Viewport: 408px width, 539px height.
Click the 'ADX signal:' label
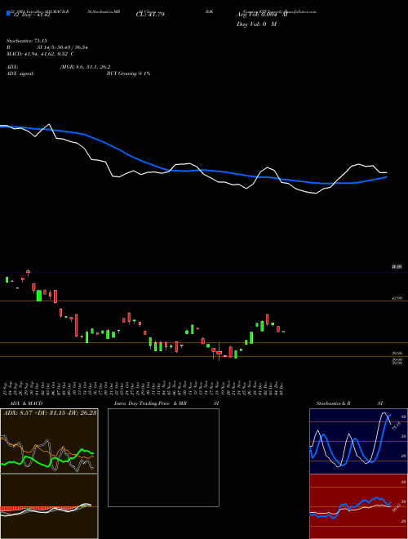(x=20, y=73)
